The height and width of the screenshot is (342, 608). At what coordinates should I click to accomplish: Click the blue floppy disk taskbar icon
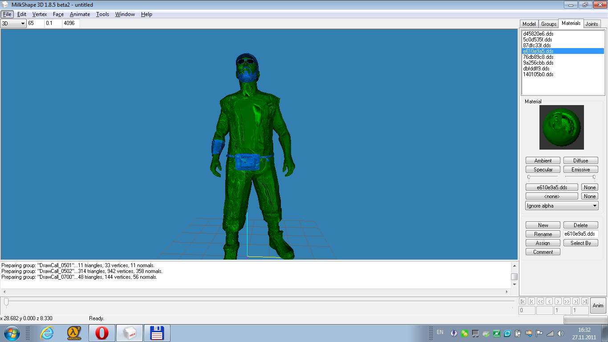(x=157, y=333)
